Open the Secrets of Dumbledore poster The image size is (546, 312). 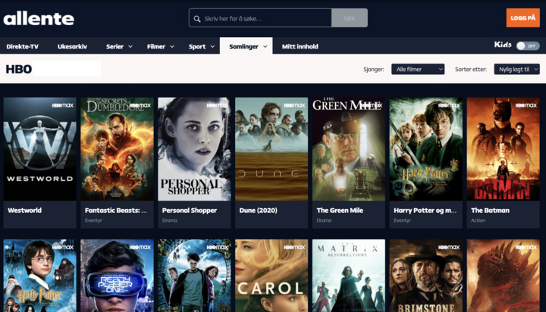117,149
